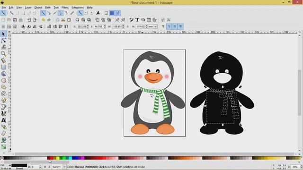Image resolution: width=303 pixels, height=170 pixels.
Task: Click the Zoom to fit selection icon
Action: pyautogui.click(x=77, y=20)
